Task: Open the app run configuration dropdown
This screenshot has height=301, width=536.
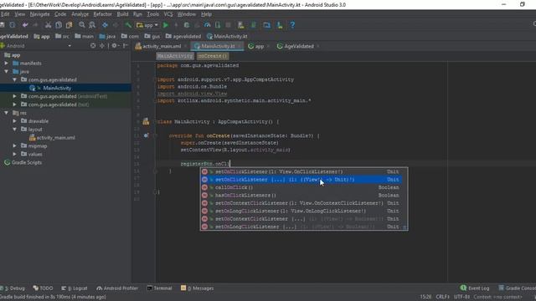Action: pyautogui.click(x=147, y=25)
